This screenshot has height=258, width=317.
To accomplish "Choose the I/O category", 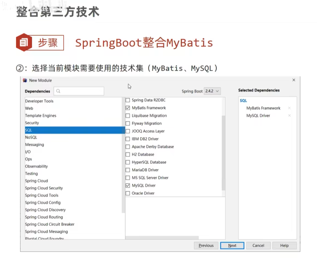I will click(28, 152).
